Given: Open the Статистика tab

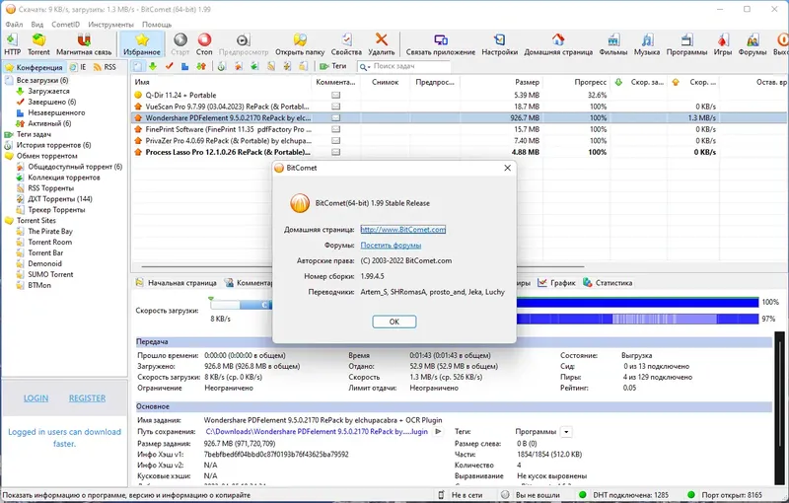Looking at the screenshot, I should point(608,283).
